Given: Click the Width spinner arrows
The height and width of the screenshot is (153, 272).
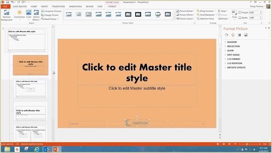Looking at the screenshot, I should tap(261, 18).
